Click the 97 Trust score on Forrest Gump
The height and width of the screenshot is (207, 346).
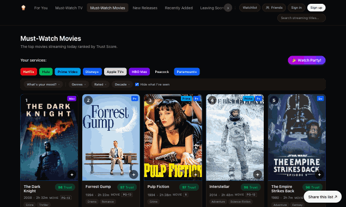point(127,187)
